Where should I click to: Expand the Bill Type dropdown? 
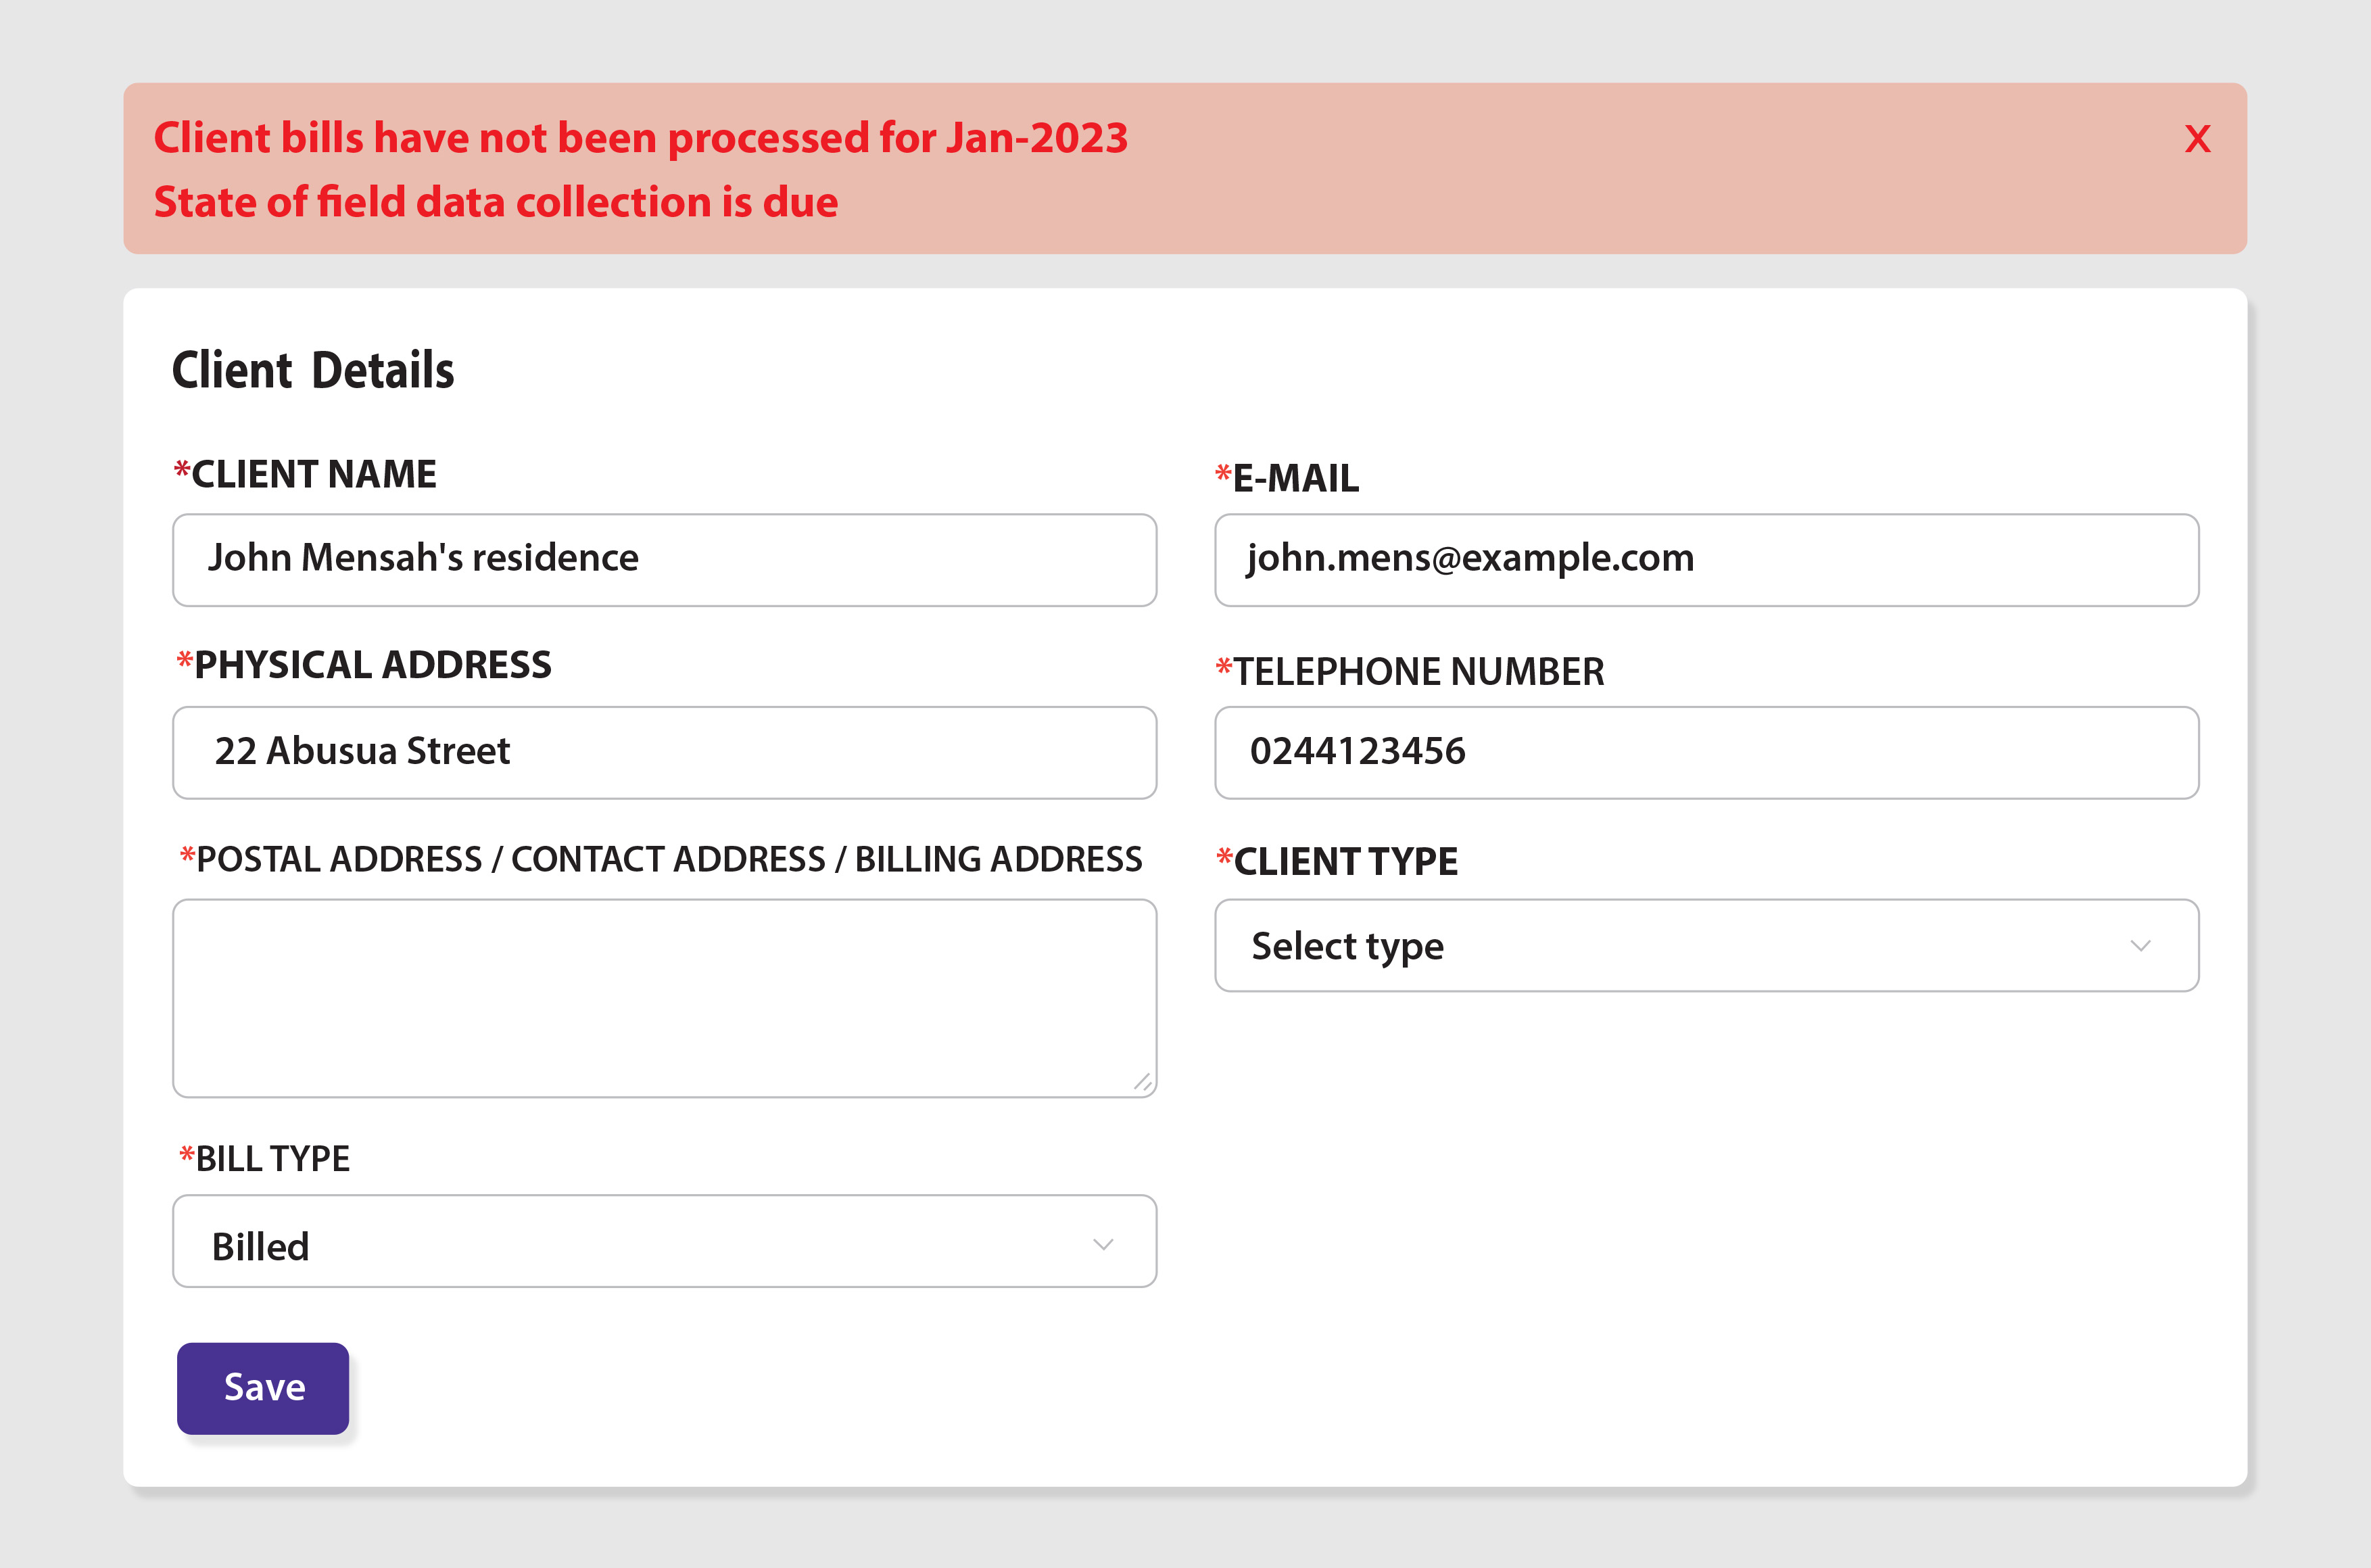664,1241
